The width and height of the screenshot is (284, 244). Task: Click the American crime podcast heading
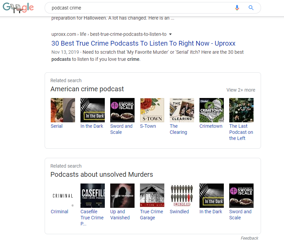click(87, 89)
